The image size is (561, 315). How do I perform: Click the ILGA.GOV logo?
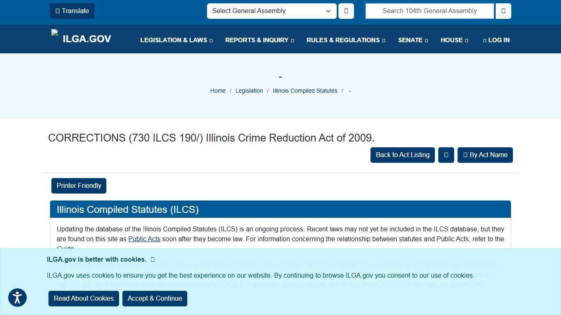tap(81, 39)
